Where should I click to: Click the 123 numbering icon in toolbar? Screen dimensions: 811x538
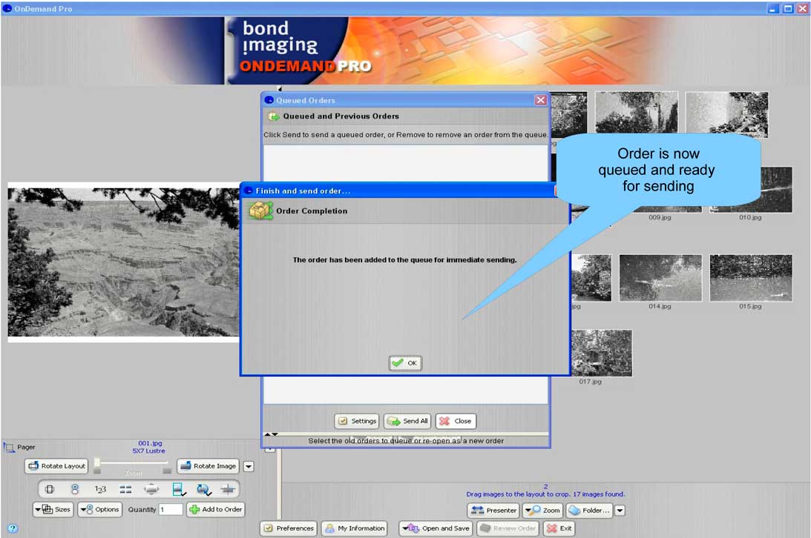point(100,490)
